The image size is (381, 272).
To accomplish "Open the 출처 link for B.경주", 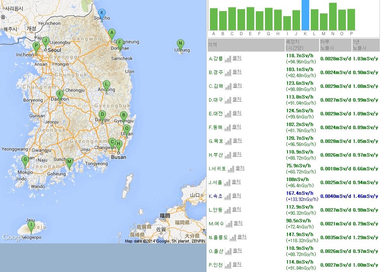I will [x=237, y=72].
